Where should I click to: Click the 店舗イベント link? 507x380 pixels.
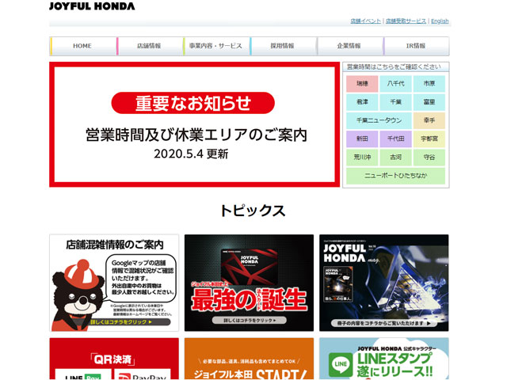[x=365, y=21]
